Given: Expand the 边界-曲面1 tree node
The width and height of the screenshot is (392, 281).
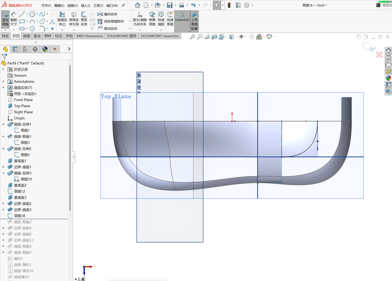Looking at the screenshot, I should (x=3, y=167).
